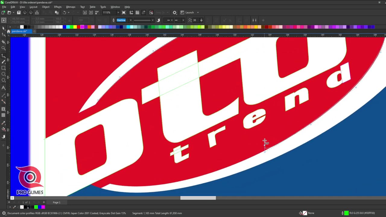Click the New document icon

pos(3,12)
